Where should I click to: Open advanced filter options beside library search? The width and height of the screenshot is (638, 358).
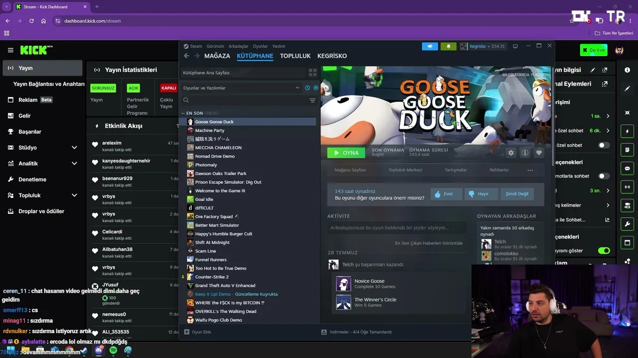[313, 100]
